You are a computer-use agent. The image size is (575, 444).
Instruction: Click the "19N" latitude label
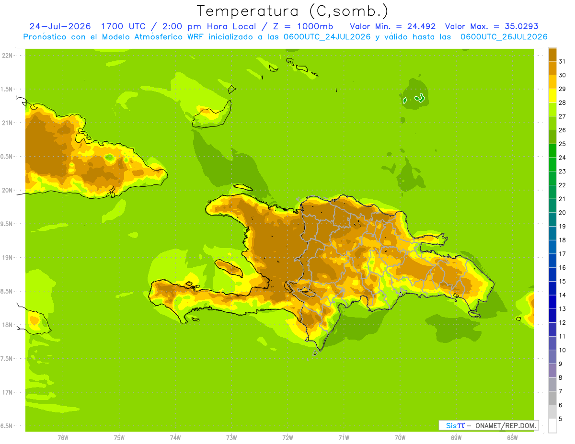pos(7,258)
